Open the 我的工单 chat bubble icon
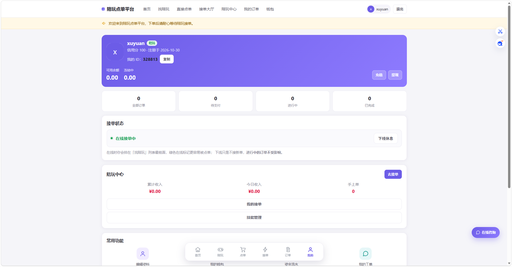The image size is (512, 267). coord(366,254)
